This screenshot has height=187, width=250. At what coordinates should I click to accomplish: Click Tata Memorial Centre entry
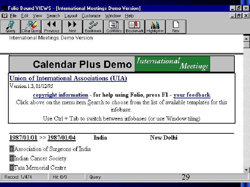point(40,168)
